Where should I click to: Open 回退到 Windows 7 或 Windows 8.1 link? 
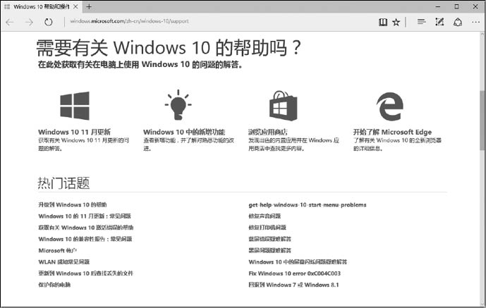293,285
